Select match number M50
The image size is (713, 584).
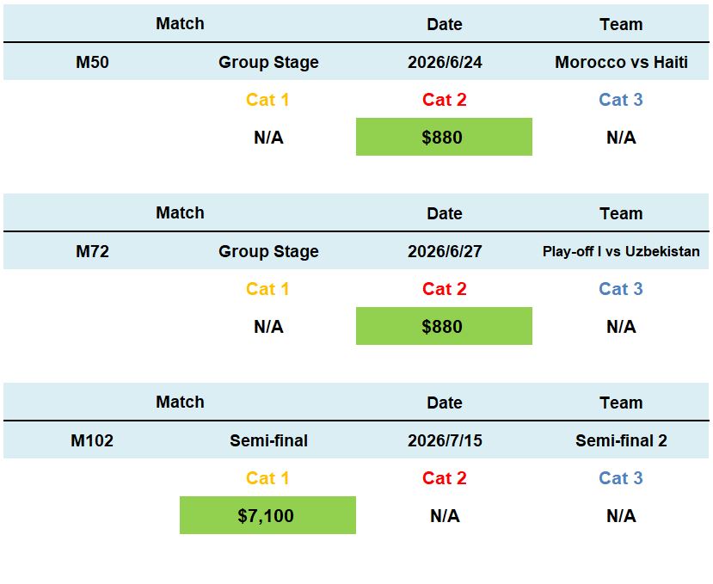(x=92, y=62)
